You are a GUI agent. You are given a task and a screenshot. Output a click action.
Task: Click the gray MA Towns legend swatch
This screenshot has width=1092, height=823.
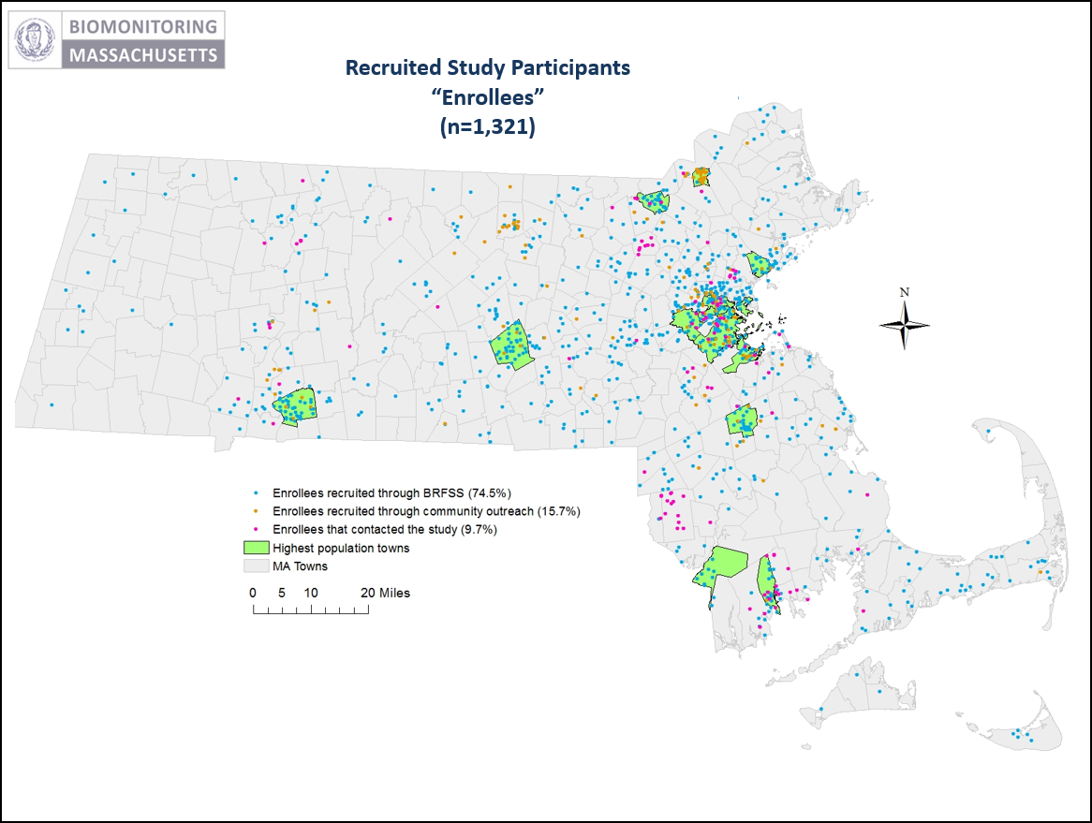(x=257, y=566)
